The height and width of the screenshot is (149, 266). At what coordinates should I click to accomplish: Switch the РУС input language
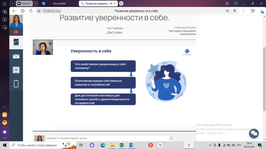(x=239, y=145)
